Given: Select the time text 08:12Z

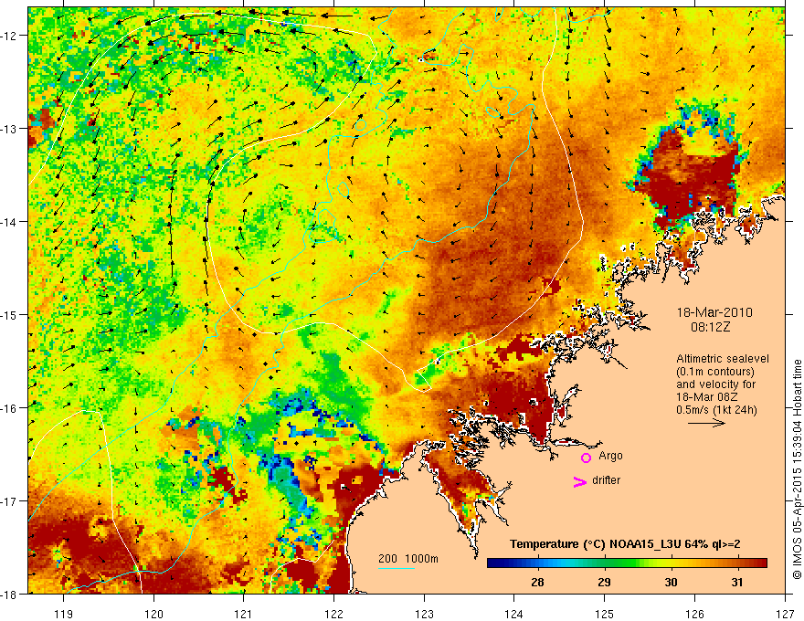Looking at the screenshot, I should (710, 327).
